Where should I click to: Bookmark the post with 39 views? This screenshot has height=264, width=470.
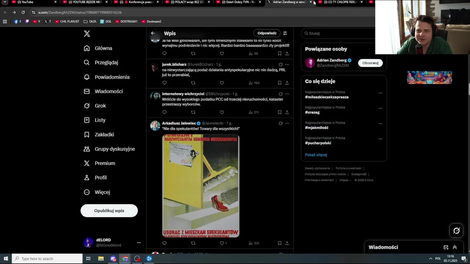279,54
